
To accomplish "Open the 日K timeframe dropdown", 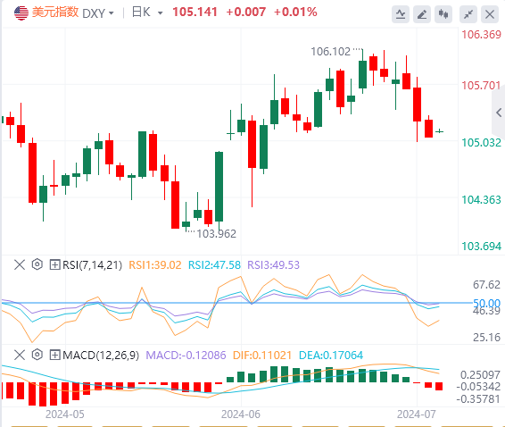I will [147, 13].
